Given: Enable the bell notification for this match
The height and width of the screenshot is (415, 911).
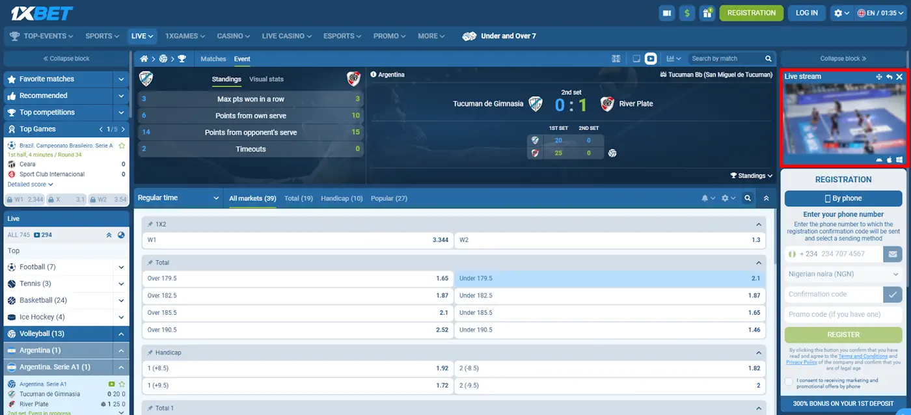Looking at the screenshot, I should coord(706,198).
